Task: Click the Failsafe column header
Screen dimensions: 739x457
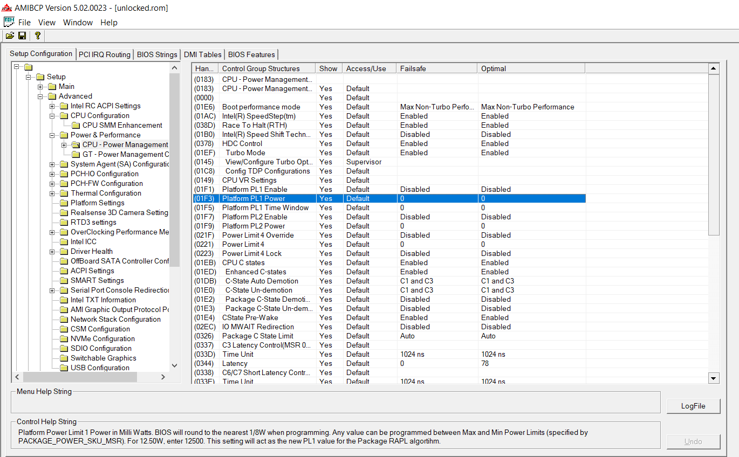Action: 437,68
